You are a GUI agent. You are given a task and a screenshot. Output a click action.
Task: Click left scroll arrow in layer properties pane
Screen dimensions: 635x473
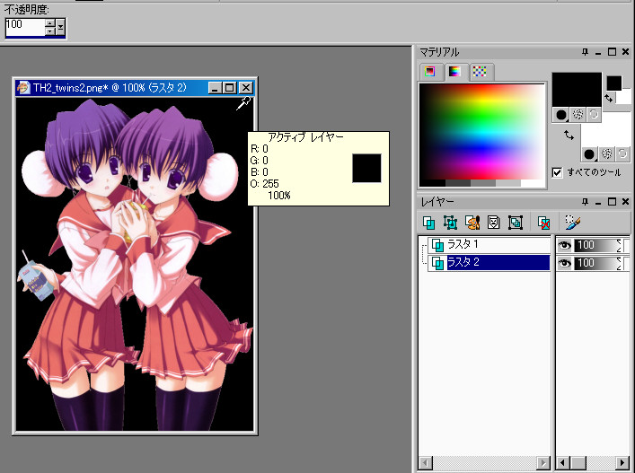(x=562, y=462)
